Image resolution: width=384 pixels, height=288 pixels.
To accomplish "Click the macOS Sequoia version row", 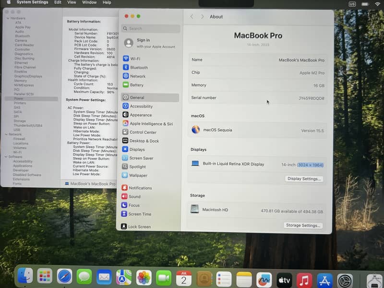I will tap(257, 130).
